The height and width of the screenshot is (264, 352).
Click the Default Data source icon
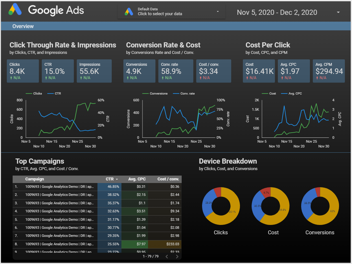[x=129, y=12]
